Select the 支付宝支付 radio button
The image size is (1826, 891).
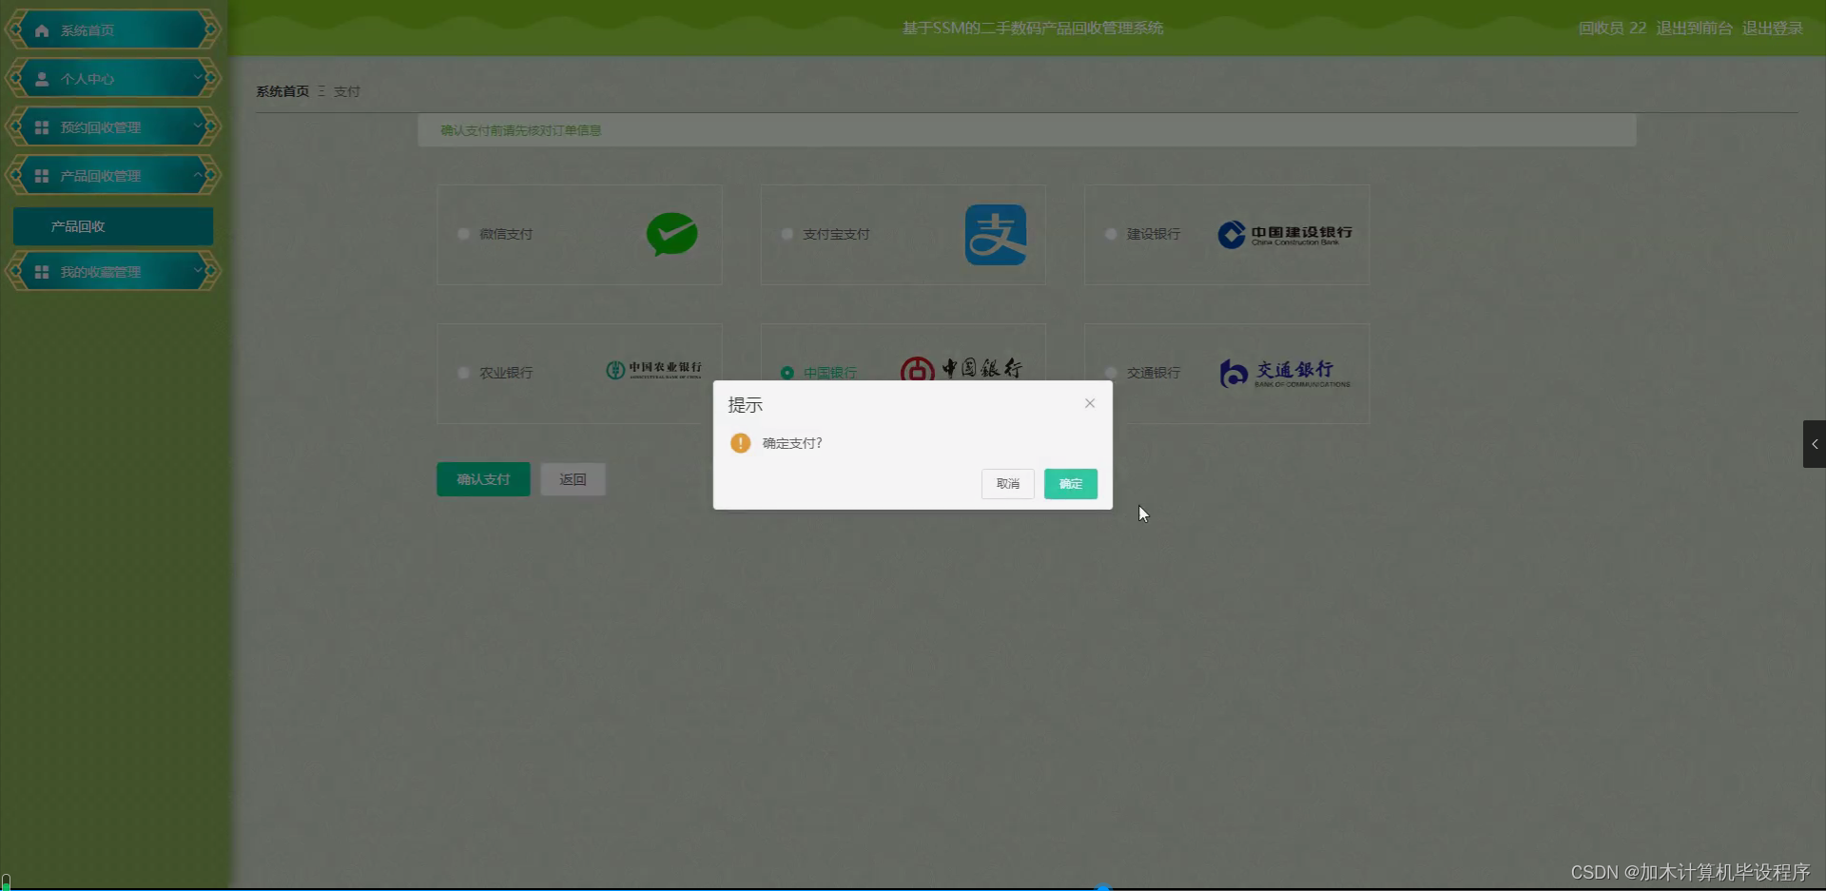787,234
